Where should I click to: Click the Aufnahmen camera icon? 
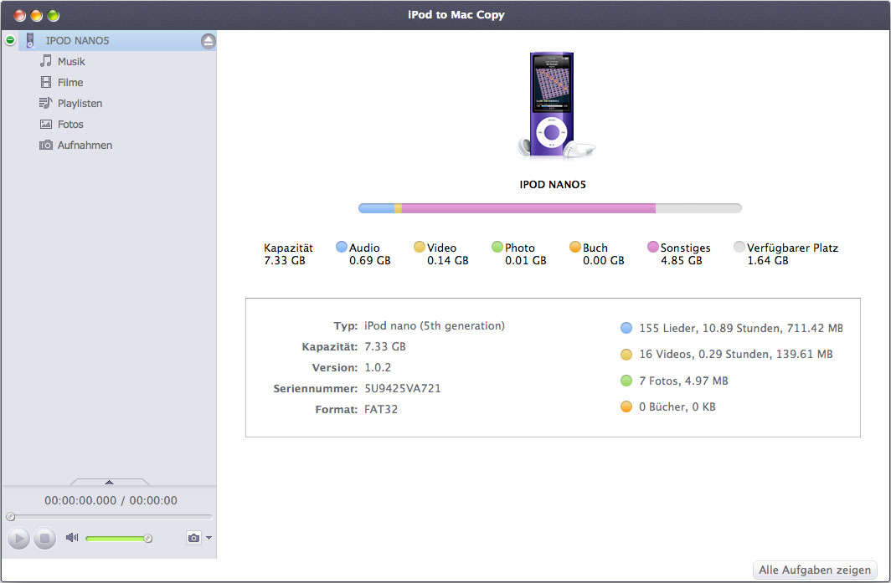(45, 146)
